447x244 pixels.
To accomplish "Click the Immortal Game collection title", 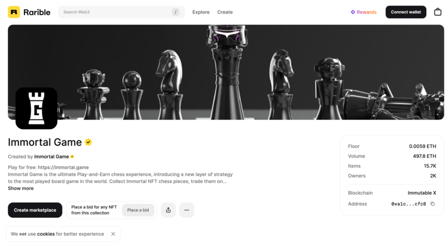I will tap(45, 142).
